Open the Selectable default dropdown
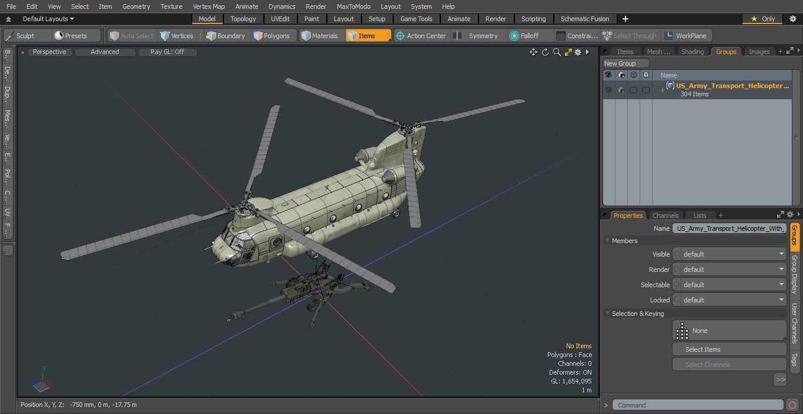This screenshot has width=803, height=414. coord(734,285)
